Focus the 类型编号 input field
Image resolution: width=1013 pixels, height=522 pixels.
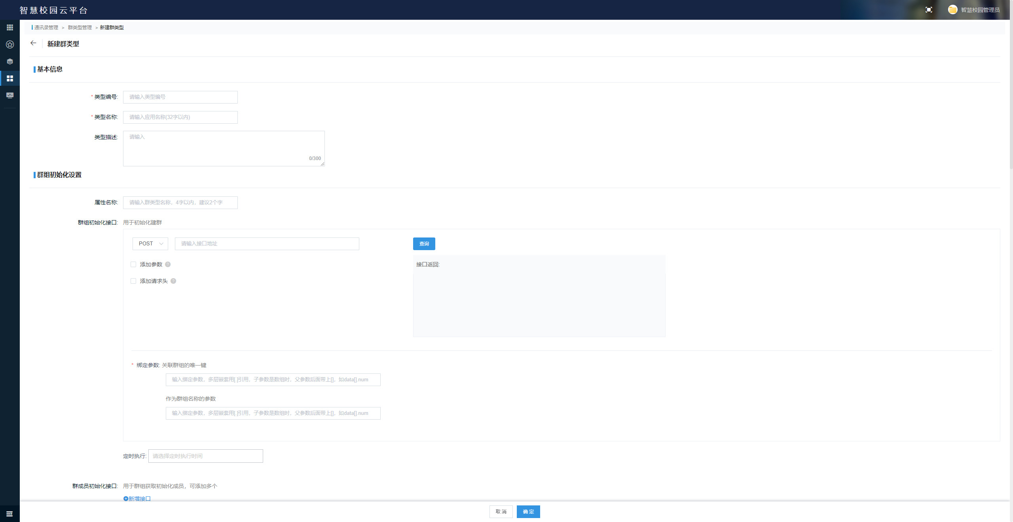(x=180, y=97)
